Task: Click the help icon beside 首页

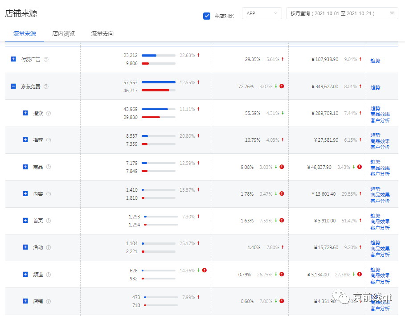Action: [x=48, y=221]
